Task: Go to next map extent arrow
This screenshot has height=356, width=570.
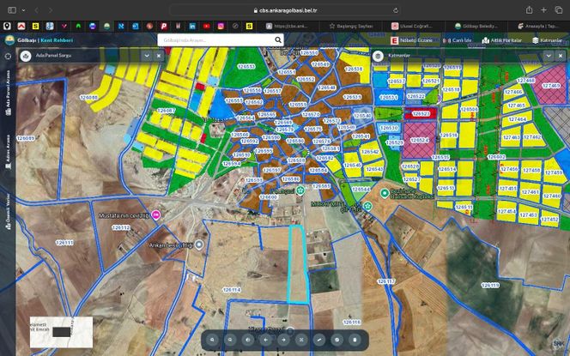Action: click(283, 340)
